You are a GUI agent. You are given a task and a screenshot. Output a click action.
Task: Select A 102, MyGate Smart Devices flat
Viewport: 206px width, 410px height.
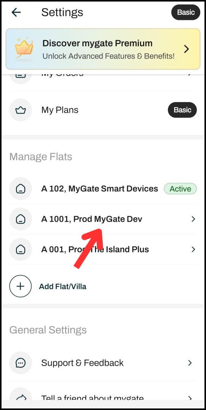pos(103,188)
